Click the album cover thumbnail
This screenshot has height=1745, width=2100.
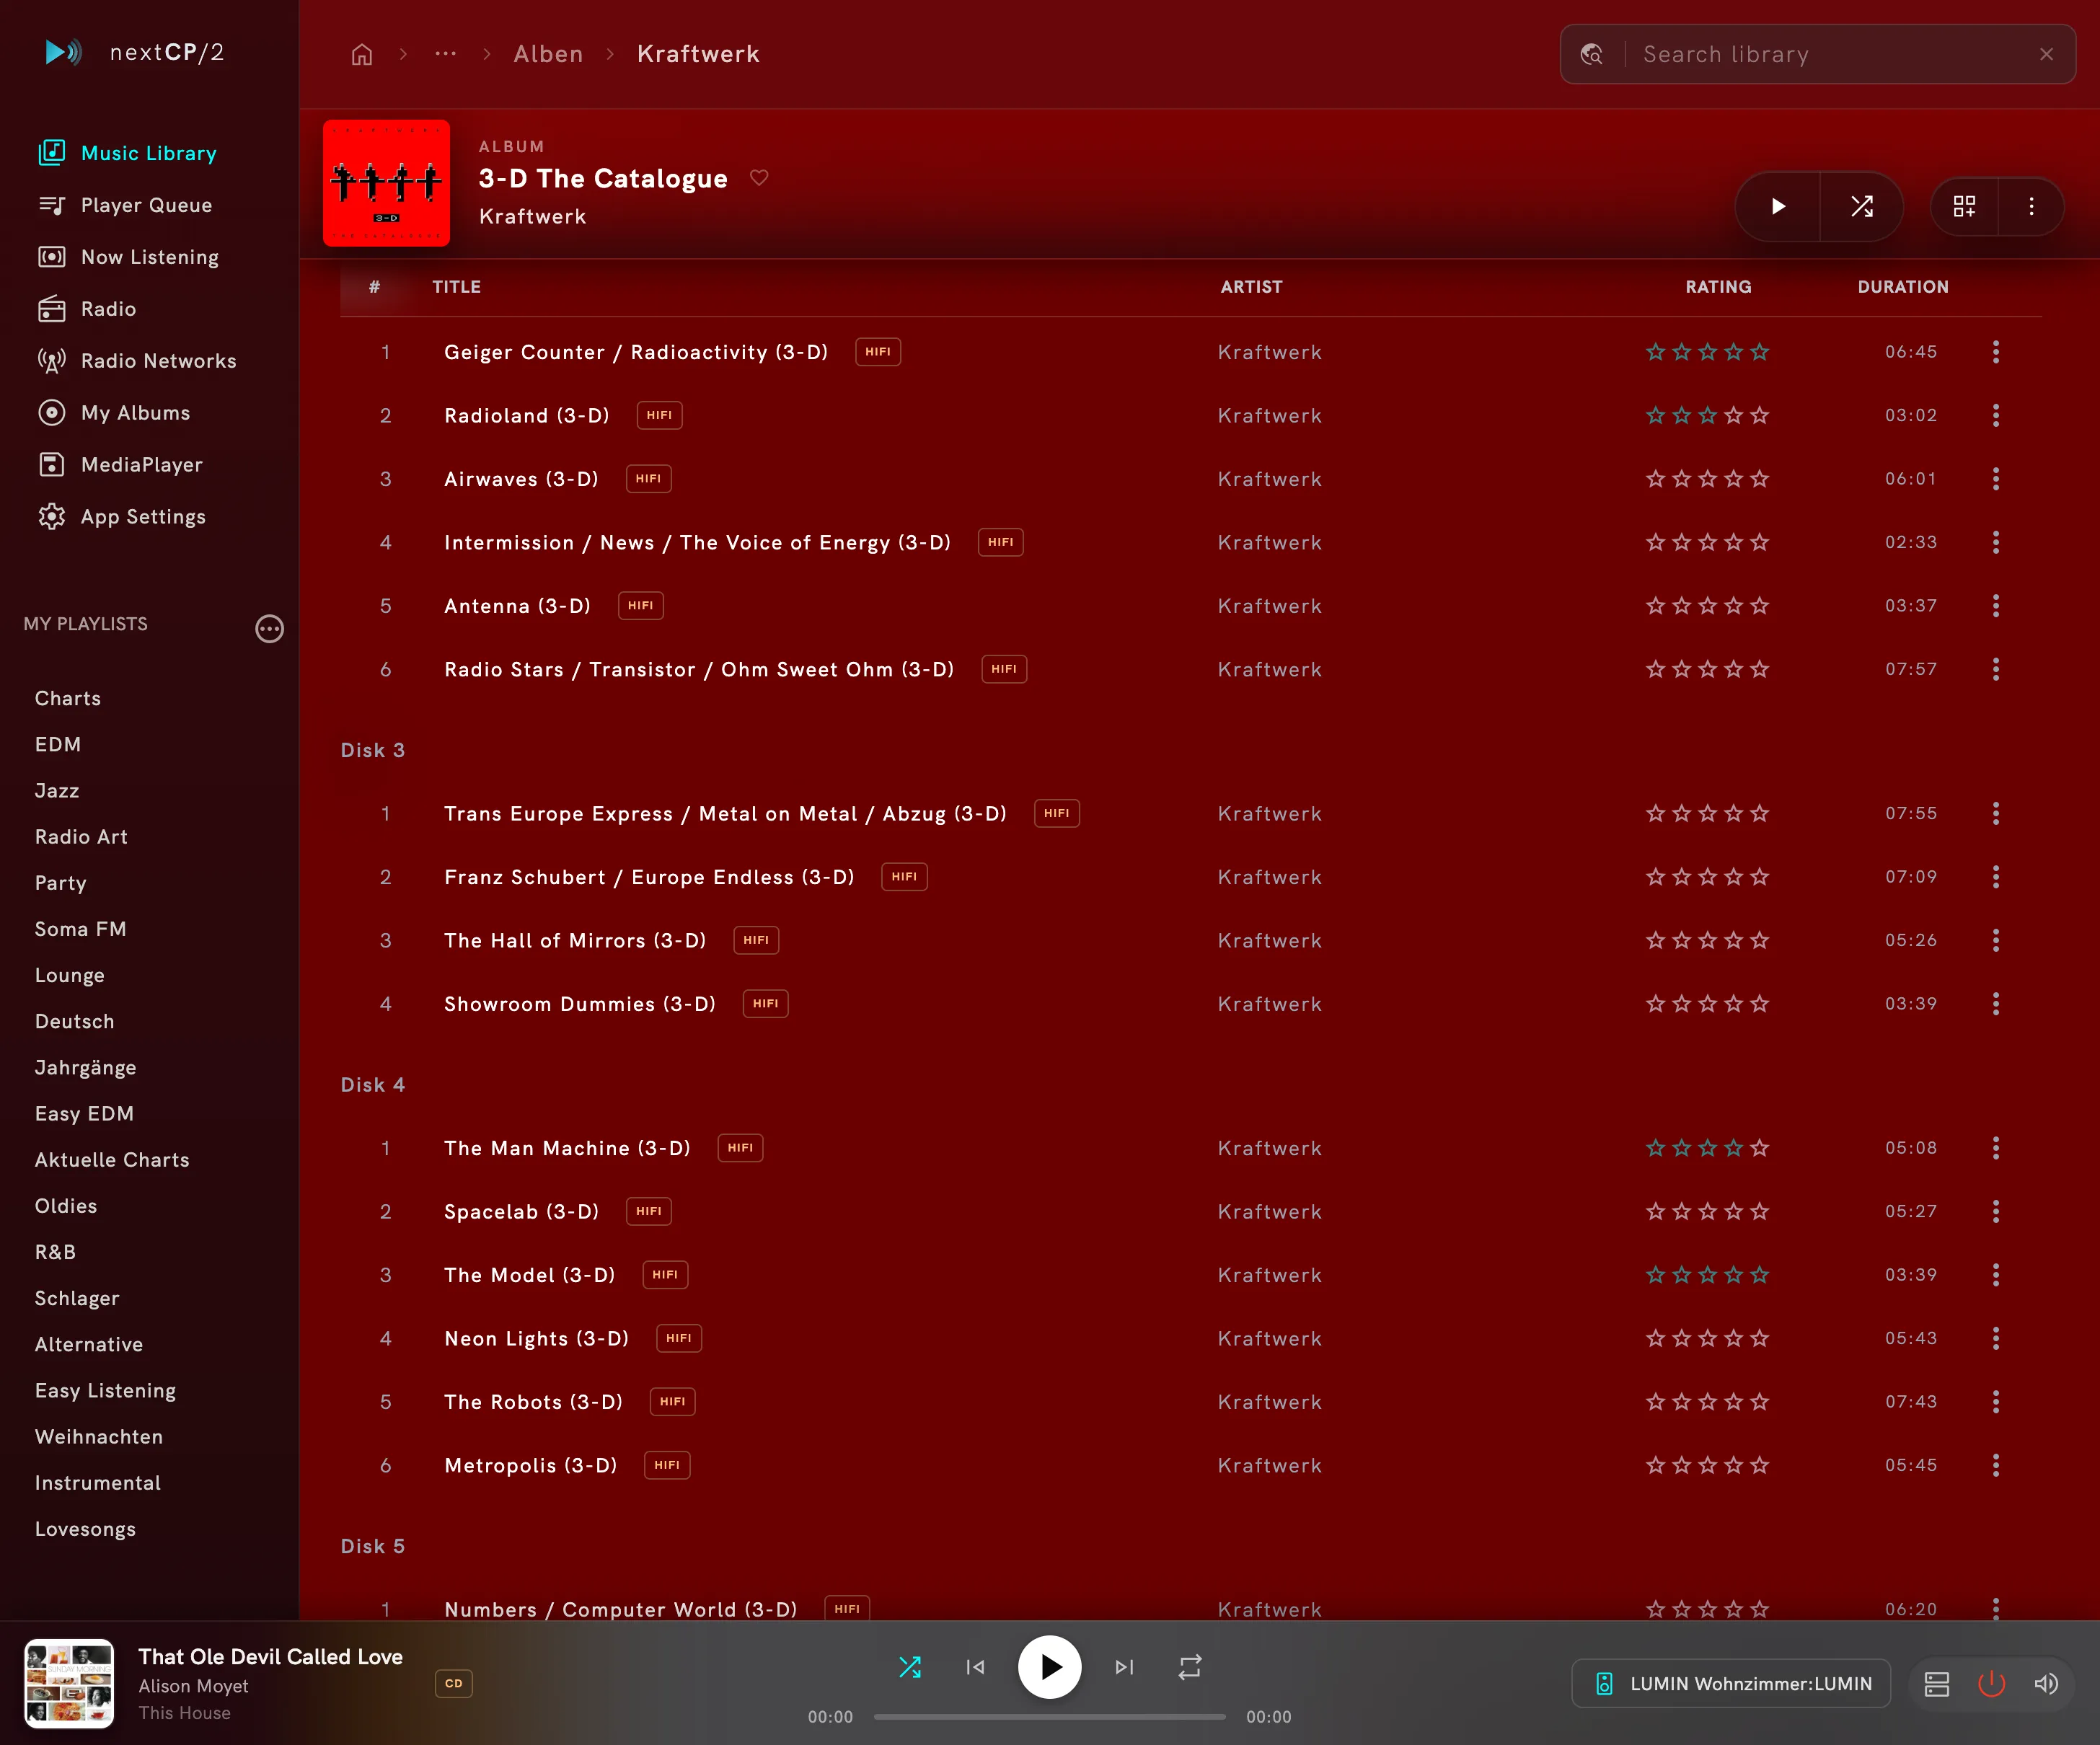pyautogui.click(x=386, y=183)
